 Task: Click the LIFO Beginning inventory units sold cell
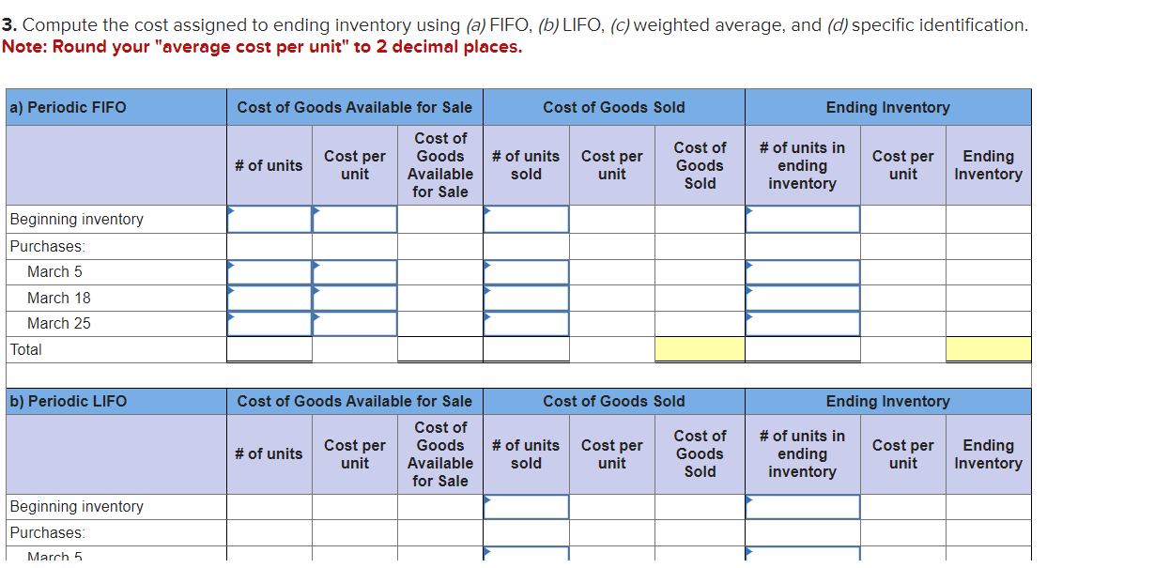(526, 507)
